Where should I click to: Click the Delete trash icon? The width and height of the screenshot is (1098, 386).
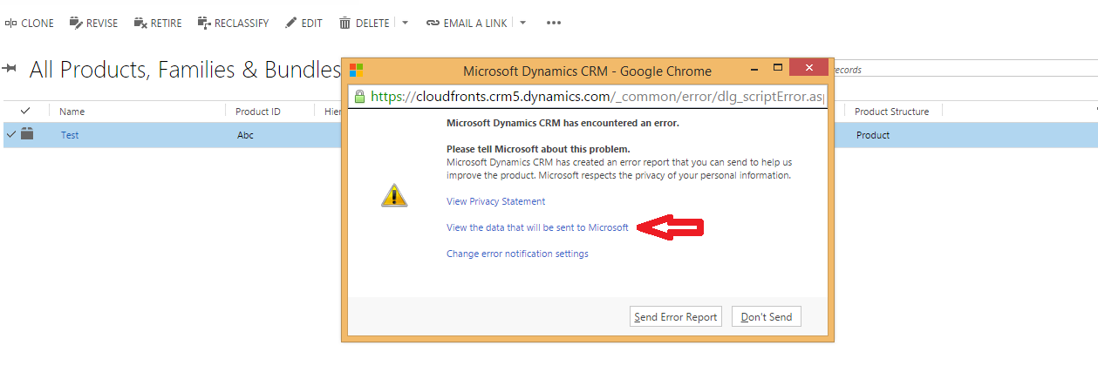(345, 24)
